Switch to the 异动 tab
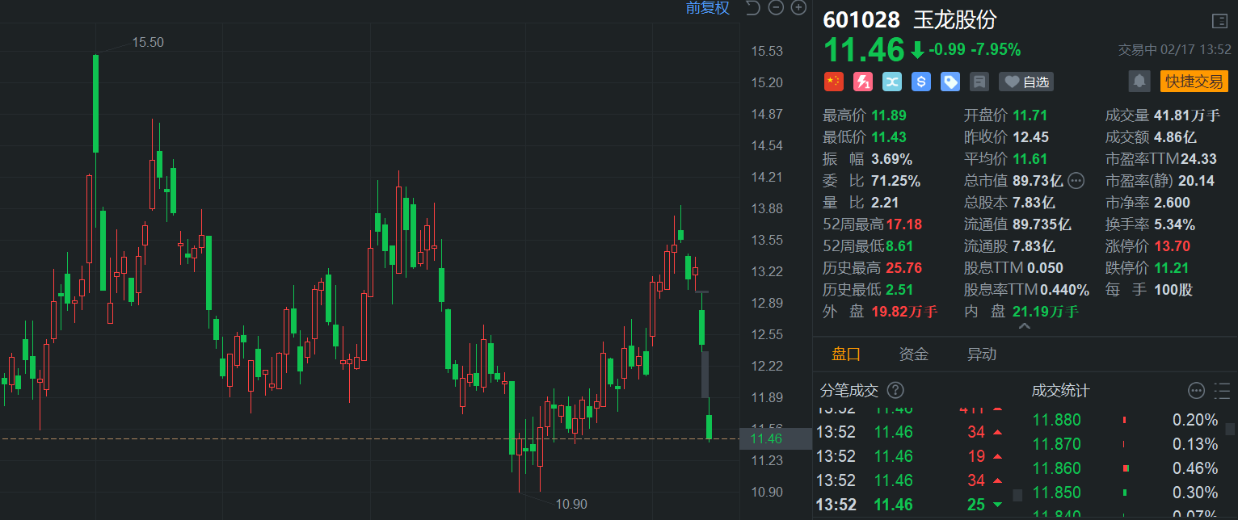 click(982, 354)
